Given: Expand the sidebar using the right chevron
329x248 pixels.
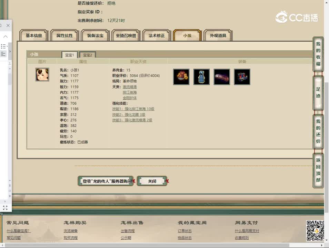Looking at the screenshot, I should pos(10,52).
